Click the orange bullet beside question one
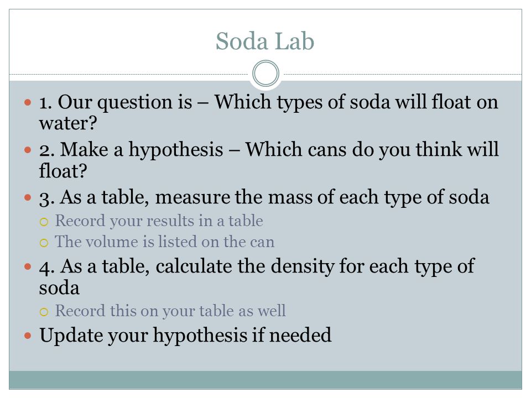Screen dimensions: 531x398 click(28, 102)
